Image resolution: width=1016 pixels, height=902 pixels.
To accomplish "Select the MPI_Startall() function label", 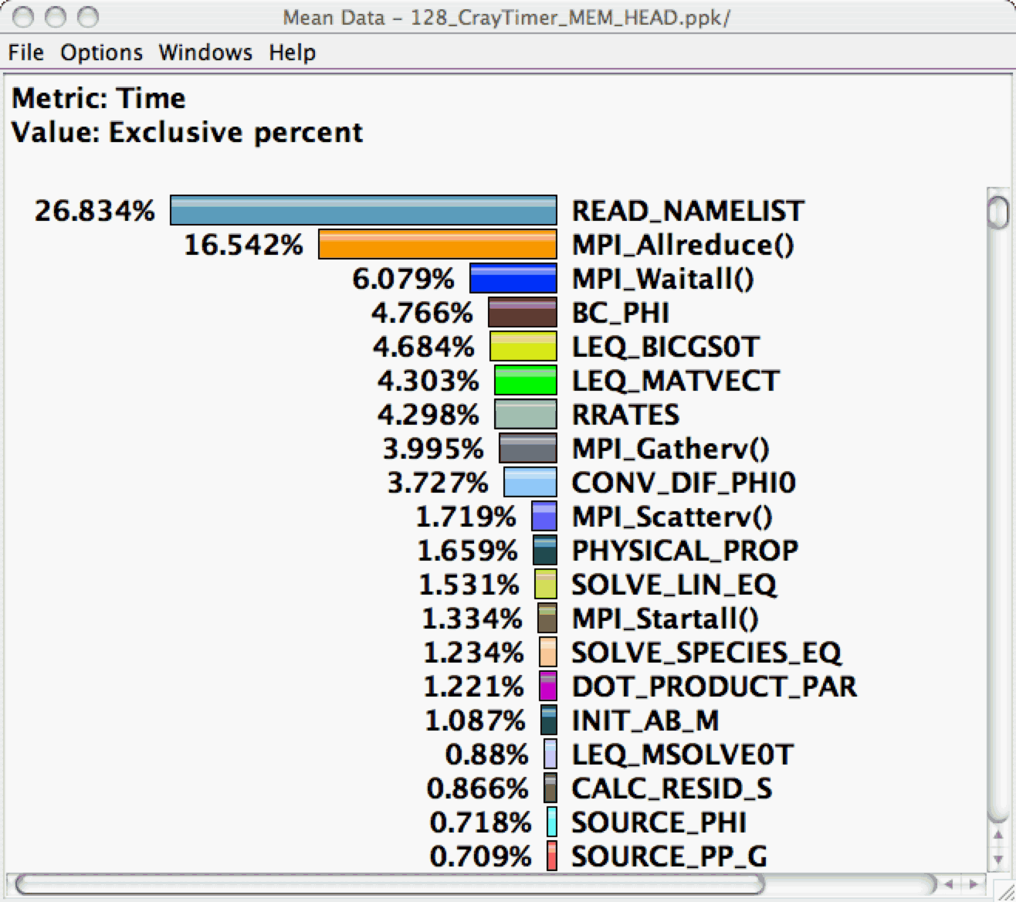I will [665, 619].
